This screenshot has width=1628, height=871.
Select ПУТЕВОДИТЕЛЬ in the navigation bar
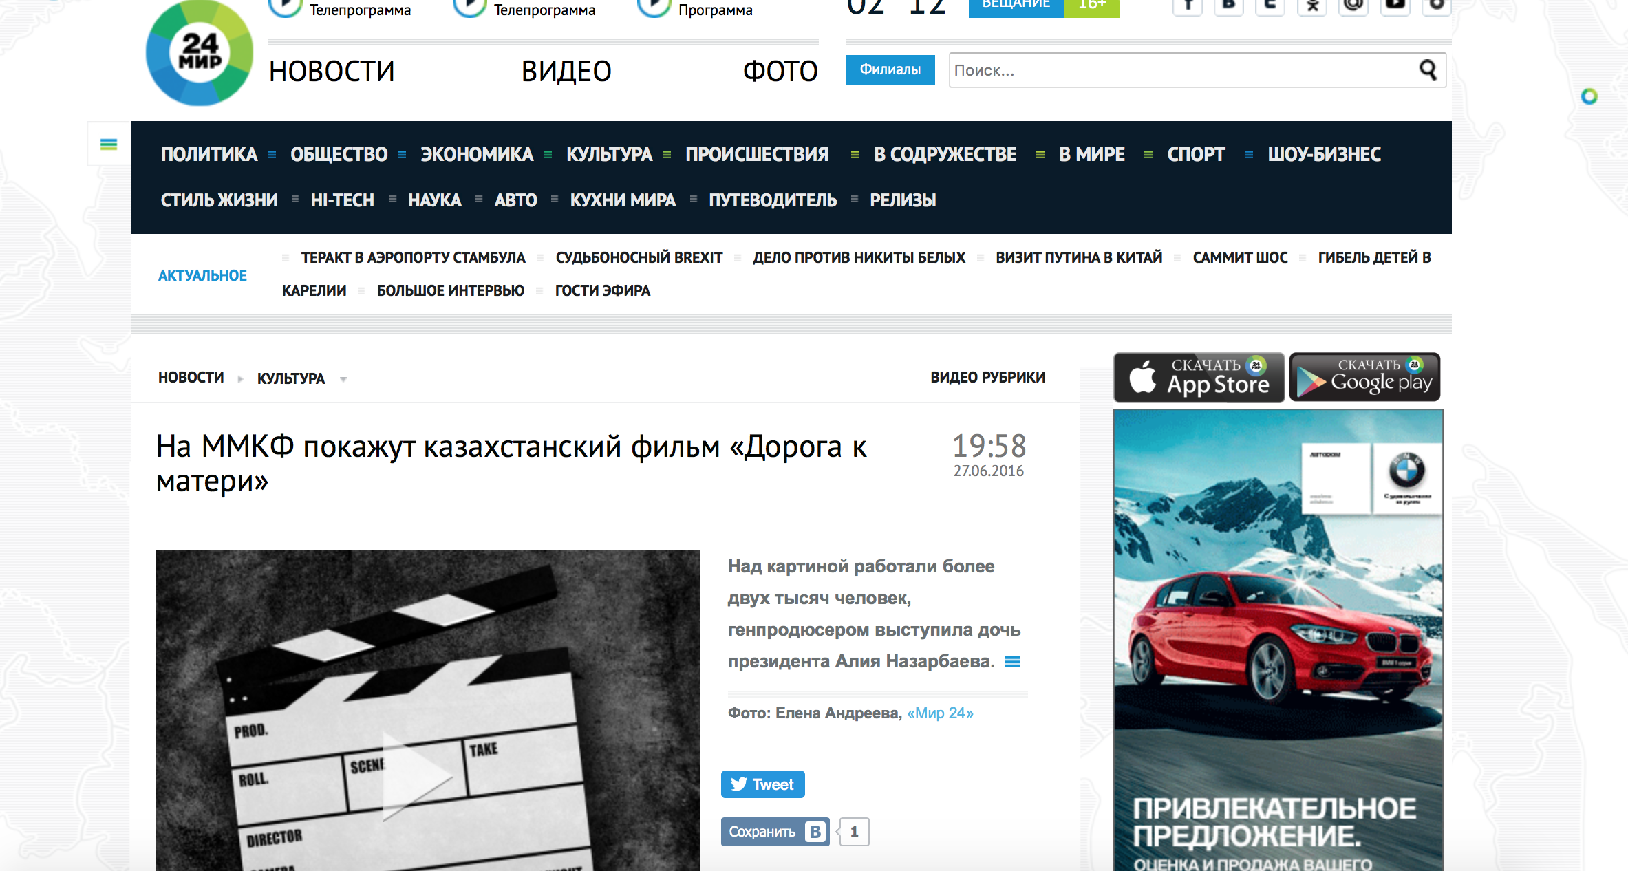773,200
